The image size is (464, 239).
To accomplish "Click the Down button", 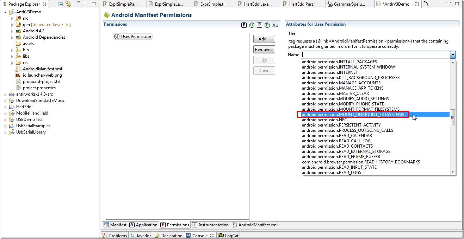I will (264, 71).
